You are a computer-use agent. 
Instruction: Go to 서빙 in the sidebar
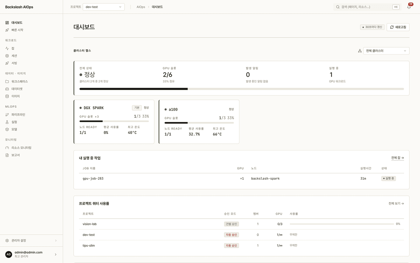click(14, 63)
